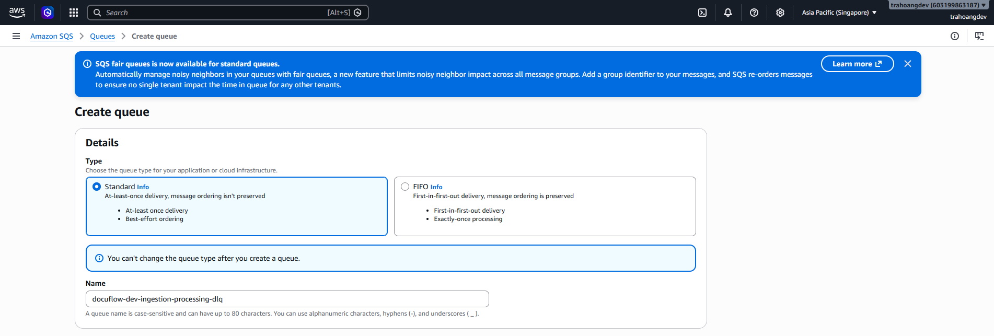
Task: Click the Amazon Q icon in search bar
Action: (x=358, y=13)
